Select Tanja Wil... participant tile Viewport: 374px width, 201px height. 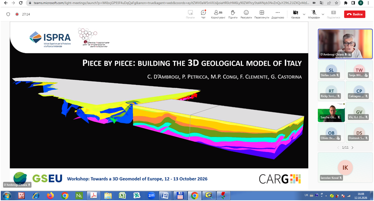(x=359, y=70)
